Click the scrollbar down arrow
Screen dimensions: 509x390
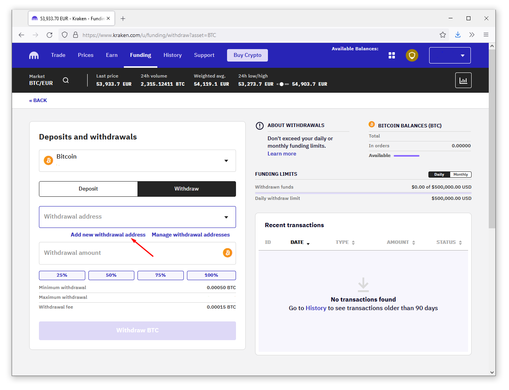click(492, 372)
